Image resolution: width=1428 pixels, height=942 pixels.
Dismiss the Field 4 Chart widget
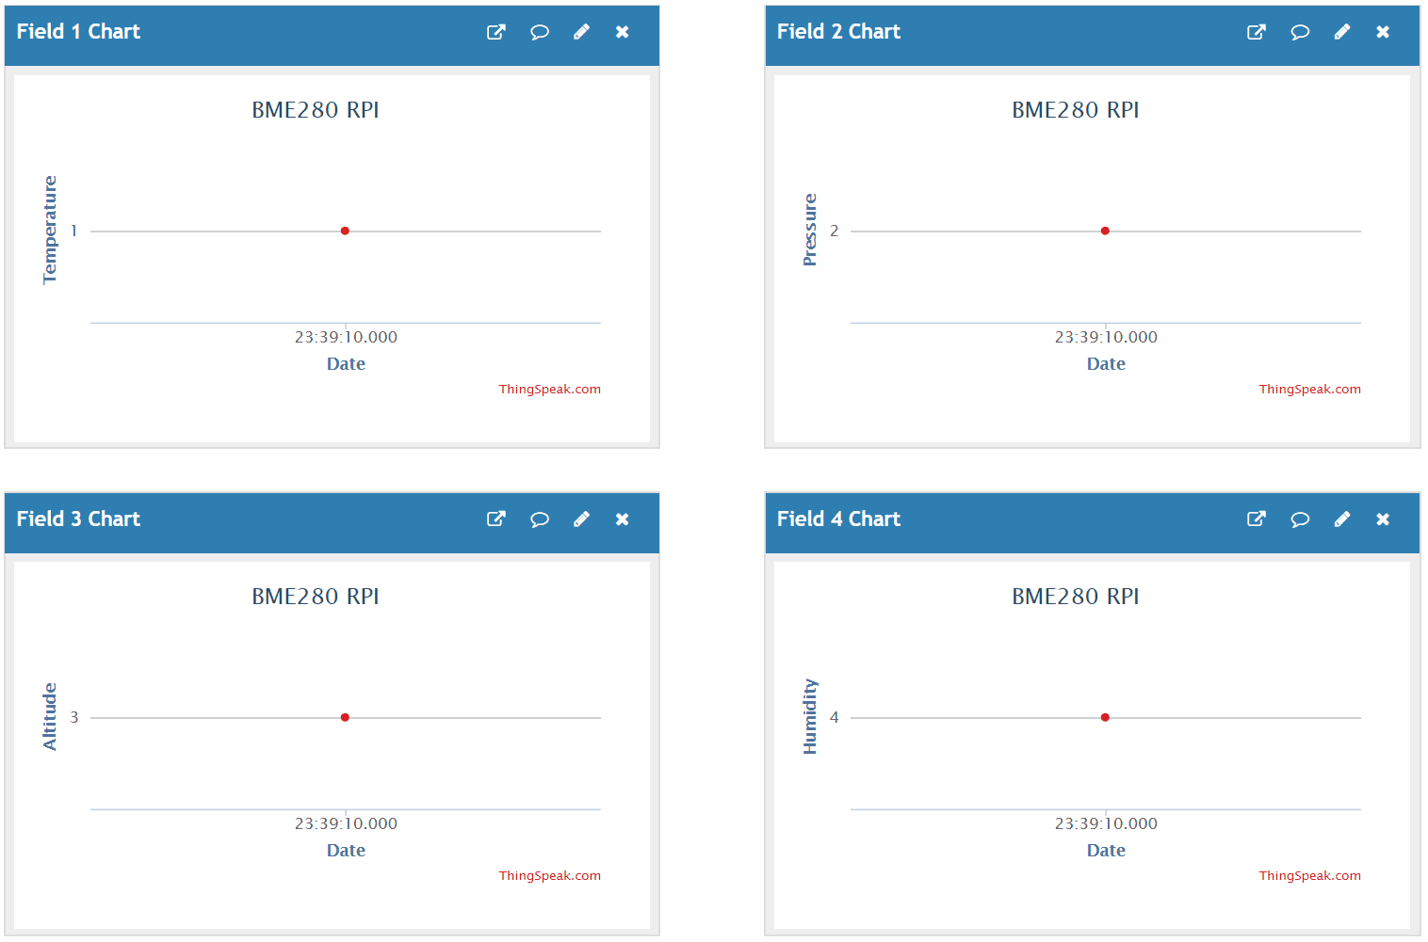[x=1382, y=519]
